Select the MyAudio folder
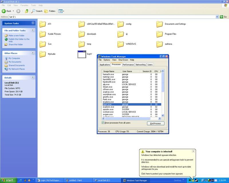The width and height of the screenshot is (229, 183). [47, 54]
